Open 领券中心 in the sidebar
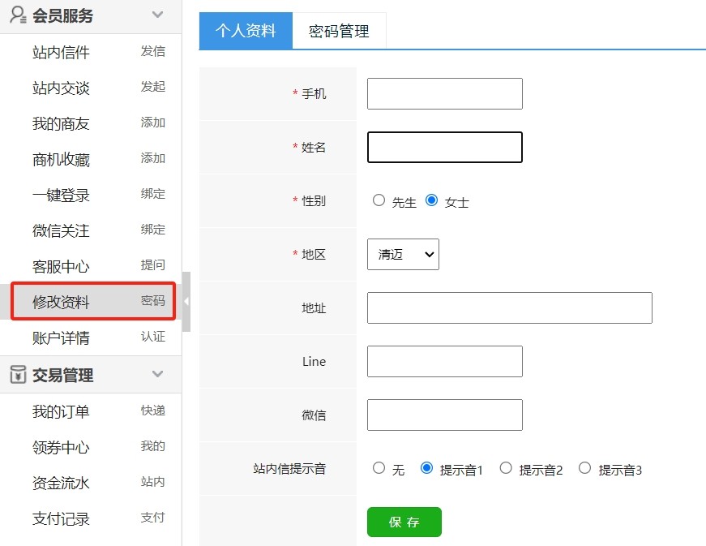The image size is (706, 546). coord(61,447)
